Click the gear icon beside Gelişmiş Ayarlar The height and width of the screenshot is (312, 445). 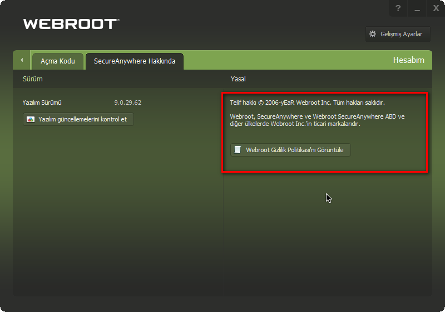[x=373, y=34]
